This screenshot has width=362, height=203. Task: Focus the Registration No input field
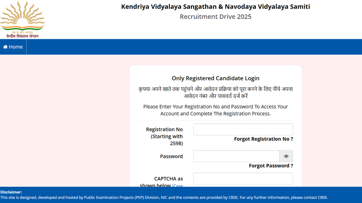coord(243,129)
